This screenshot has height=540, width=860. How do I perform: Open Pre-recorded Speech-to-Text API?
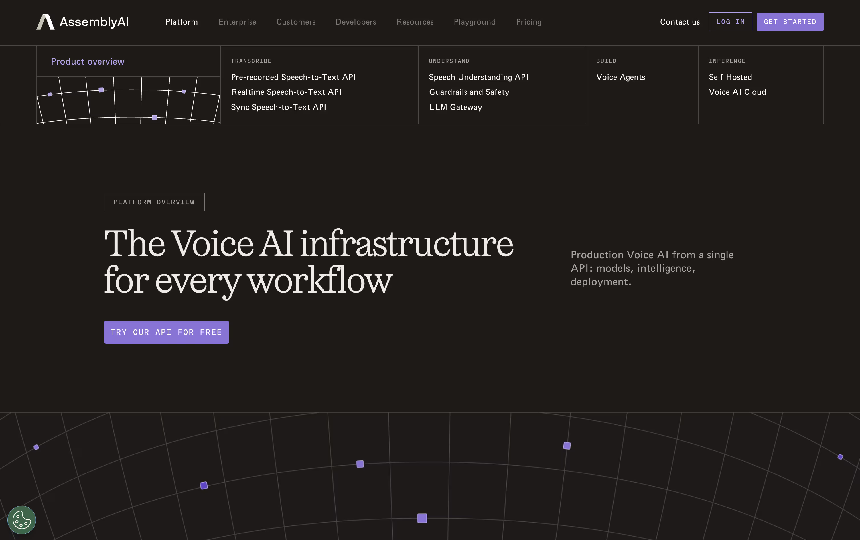pos(294,77)
